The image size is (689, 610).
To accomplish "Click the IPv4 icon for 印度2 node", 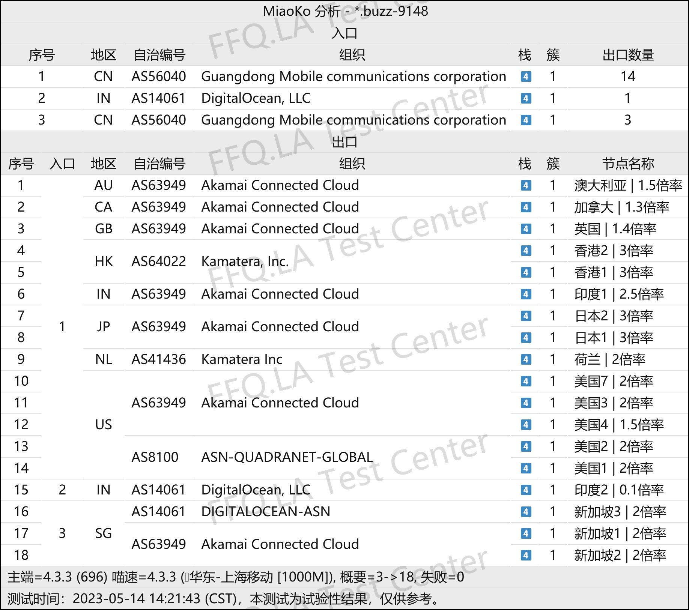I will (x=526, y=490).
